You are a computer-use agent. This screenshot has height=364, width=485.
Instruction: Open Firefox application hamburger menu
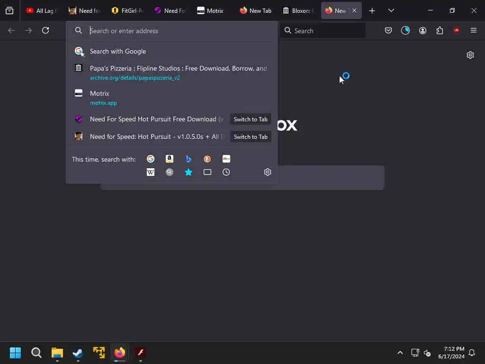pyautogui.click(x=473, y=30)
